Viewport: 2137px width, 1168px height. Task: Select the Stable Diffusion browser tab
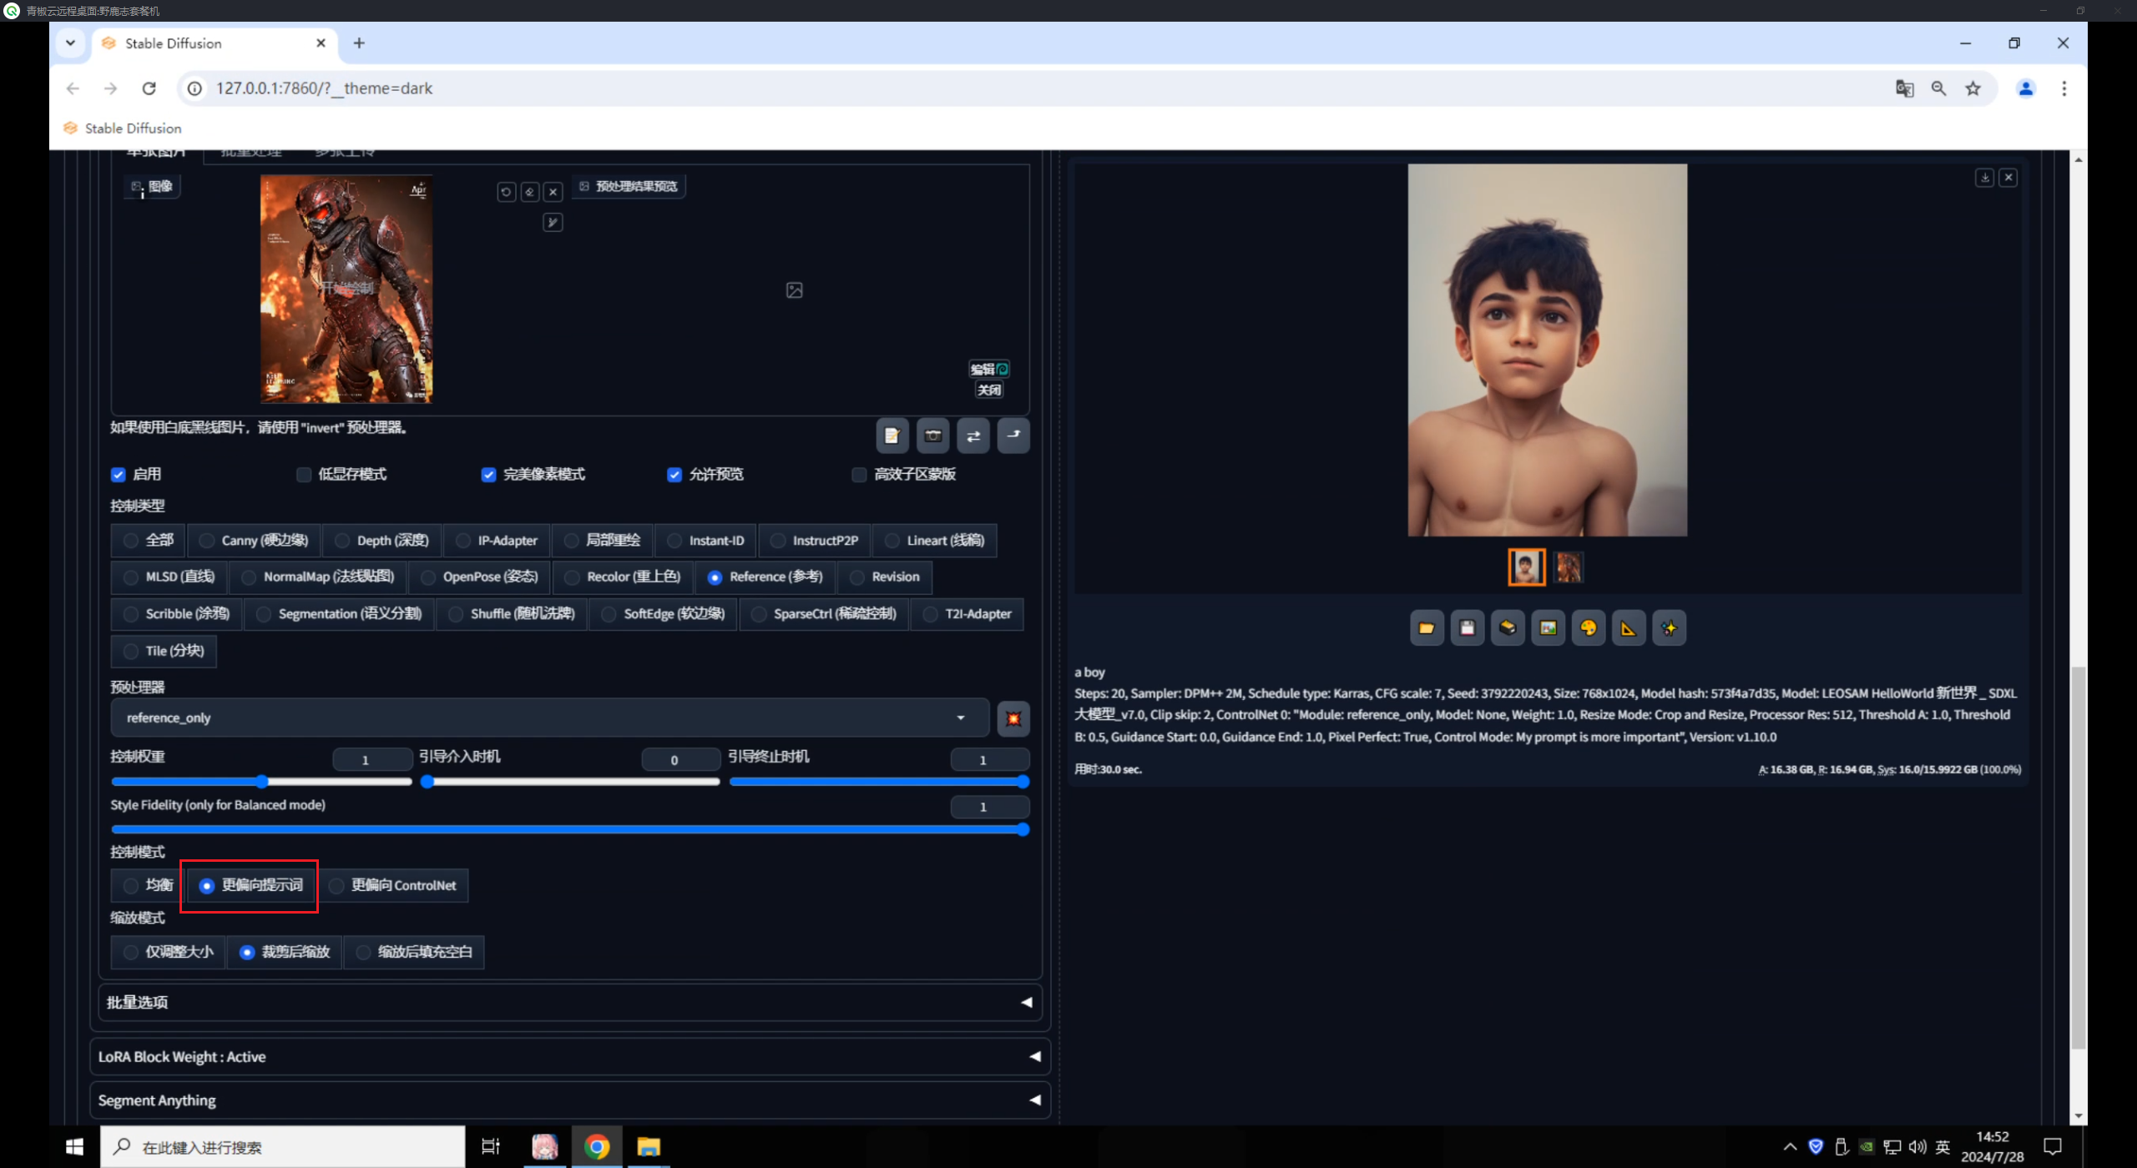(x=214, y=43)
